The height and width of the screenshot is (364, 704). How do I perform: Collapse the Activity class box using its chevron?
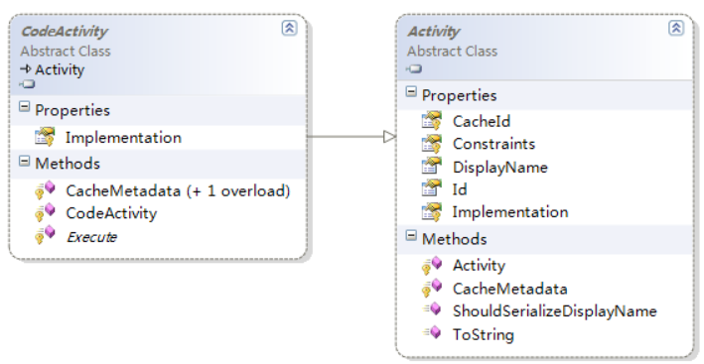[676, 28]
